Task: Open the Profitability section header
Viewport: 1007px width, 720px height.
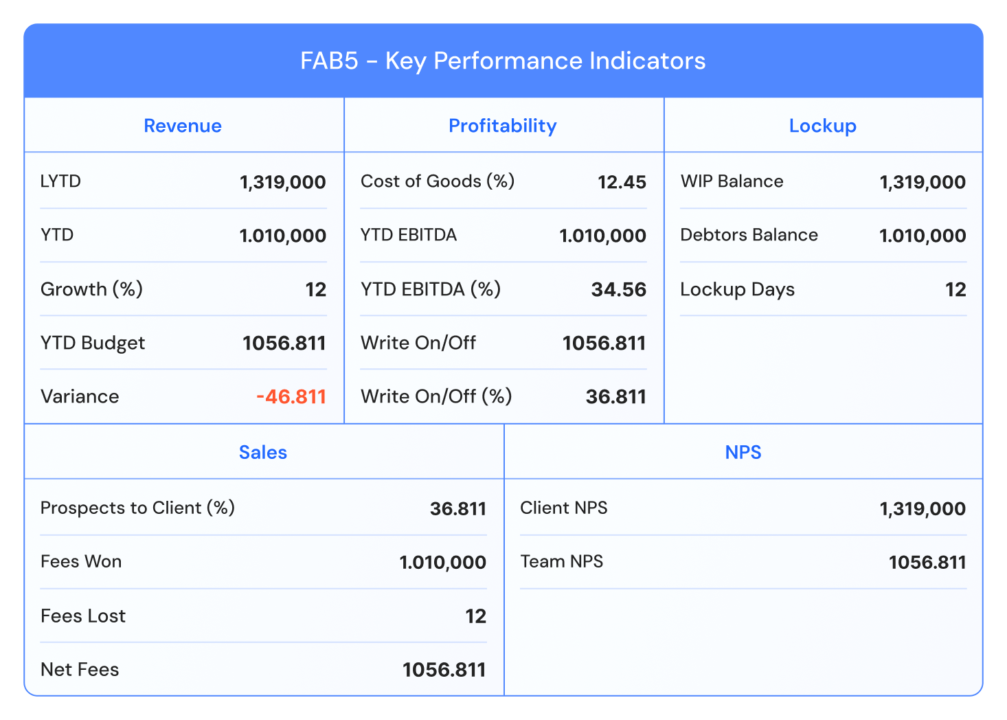Action: [502, 126]
